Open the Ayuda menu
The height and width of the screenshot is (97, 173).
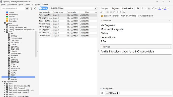click(x=37, y=5)
